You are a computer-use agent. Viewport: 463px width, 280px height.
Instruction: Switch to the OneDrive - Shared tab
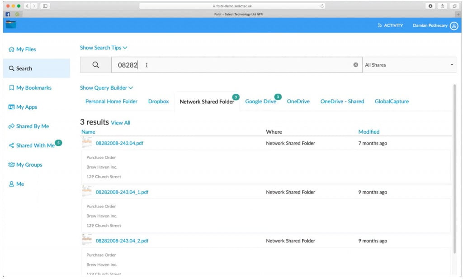pos(342,101)
